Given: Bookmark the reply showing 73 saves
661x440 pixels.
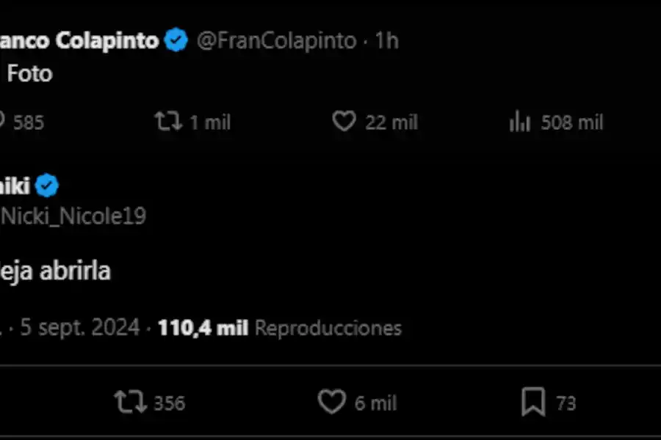Looking at the screenshot, I should (x=535, y=402).
